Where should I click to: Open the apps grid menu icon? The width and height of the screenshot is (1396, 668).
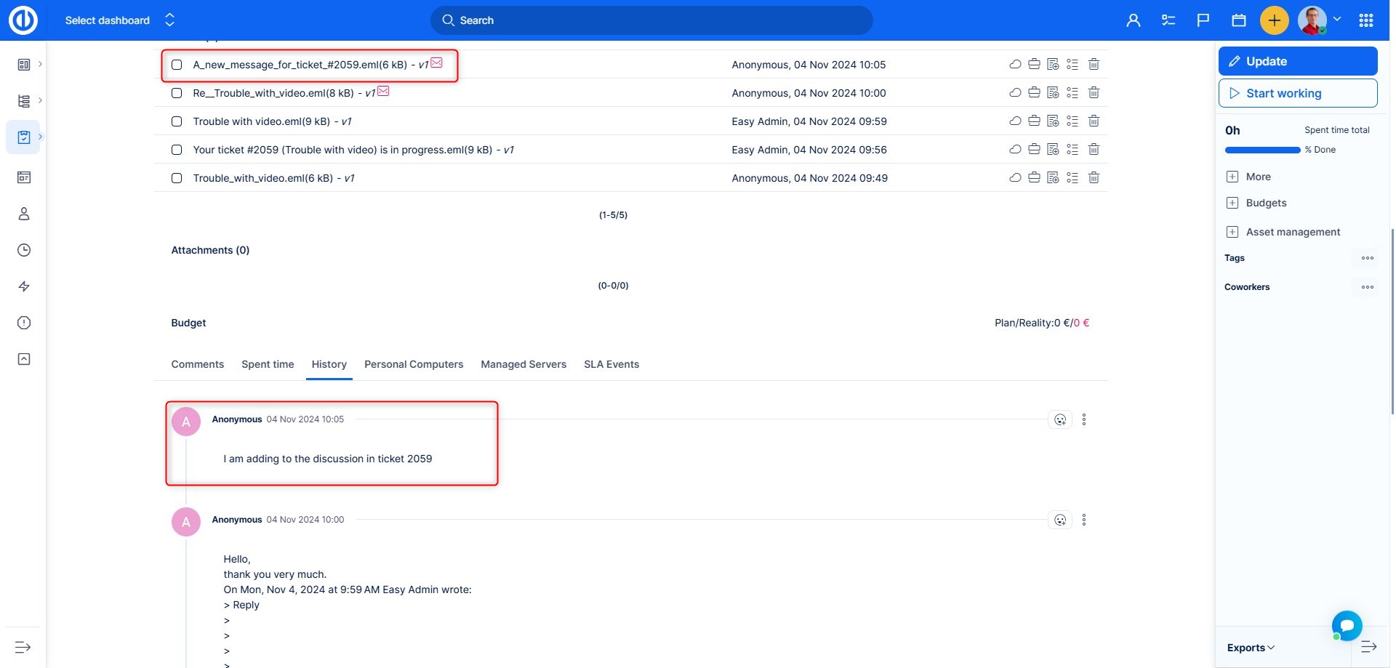1365,20
